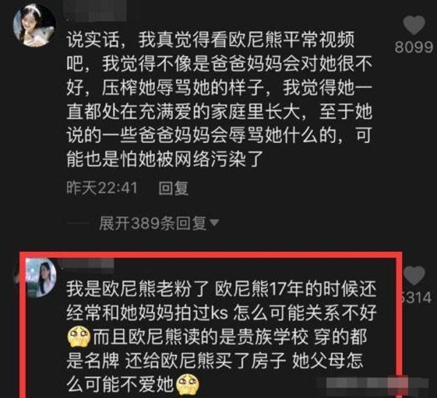Select the line starting 说实话,我真觉得
This screenshot has height=398, width=437.
point(210,40)
